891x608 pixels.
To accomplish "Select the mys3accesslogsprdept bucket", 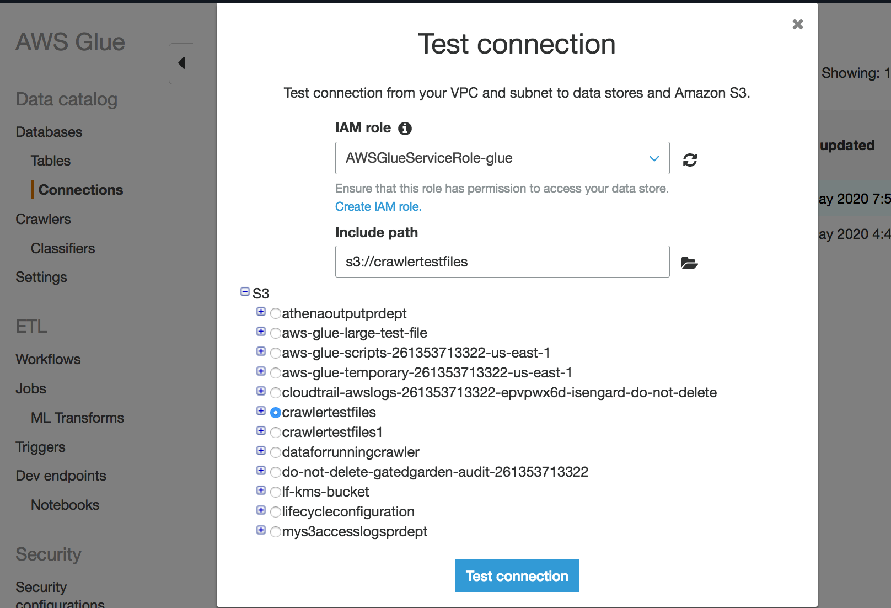I will coord(276,531).
